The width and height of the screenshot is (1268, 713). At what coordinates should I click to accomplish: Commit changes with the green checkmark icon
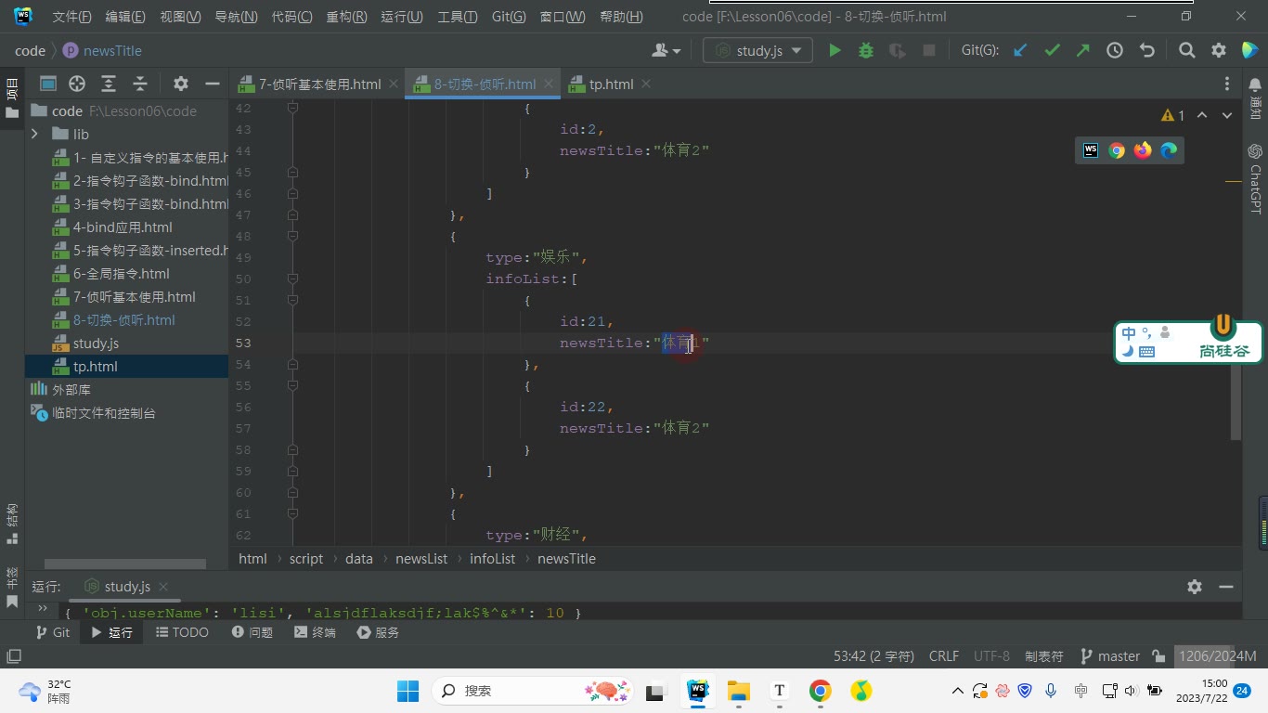click(x=1052, y=50)
